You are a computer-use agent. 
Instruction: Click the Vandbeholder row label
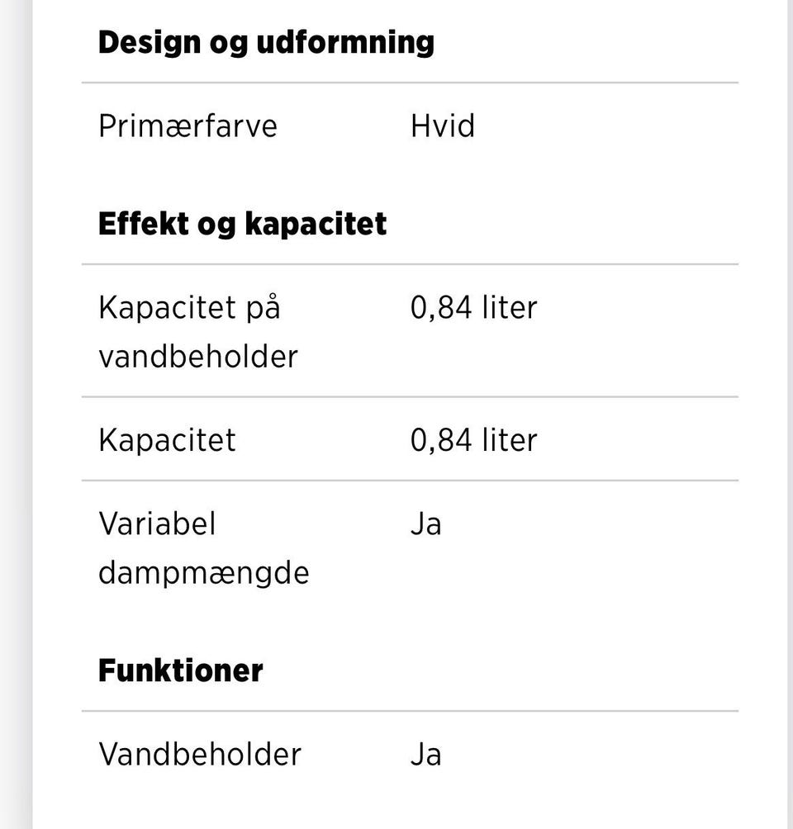point(200,755)
